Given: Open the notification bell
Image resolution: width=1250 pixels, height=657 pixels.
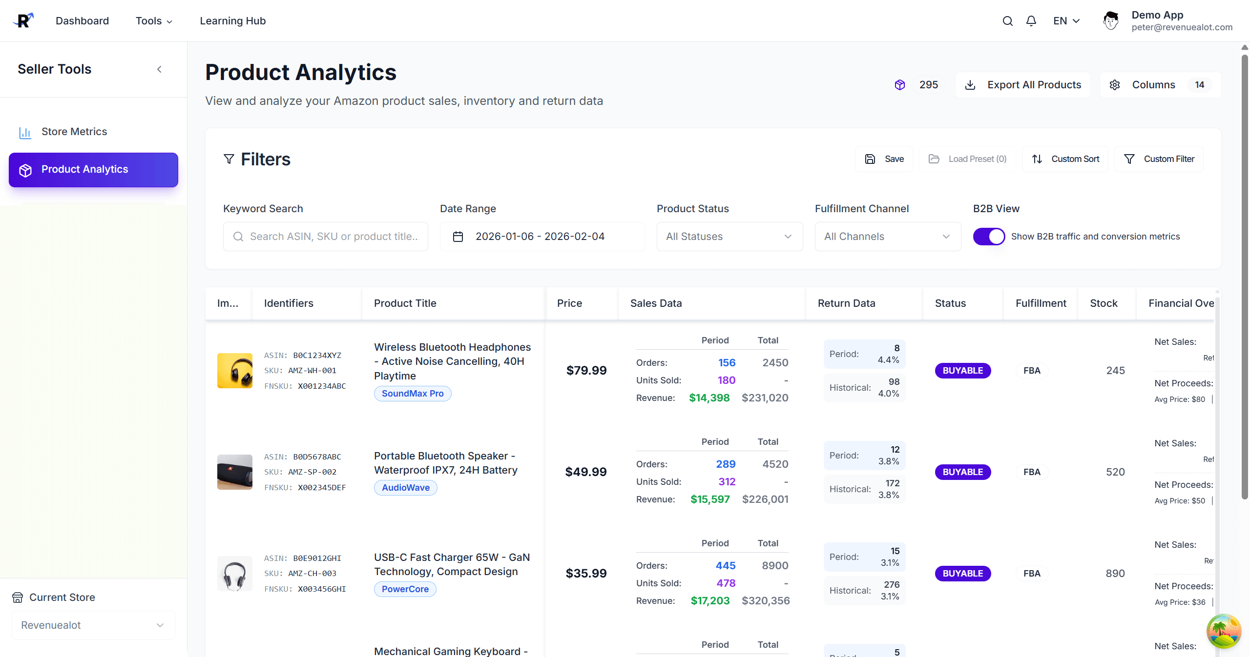Looking at the screenshot, I should click(1031, 20).
